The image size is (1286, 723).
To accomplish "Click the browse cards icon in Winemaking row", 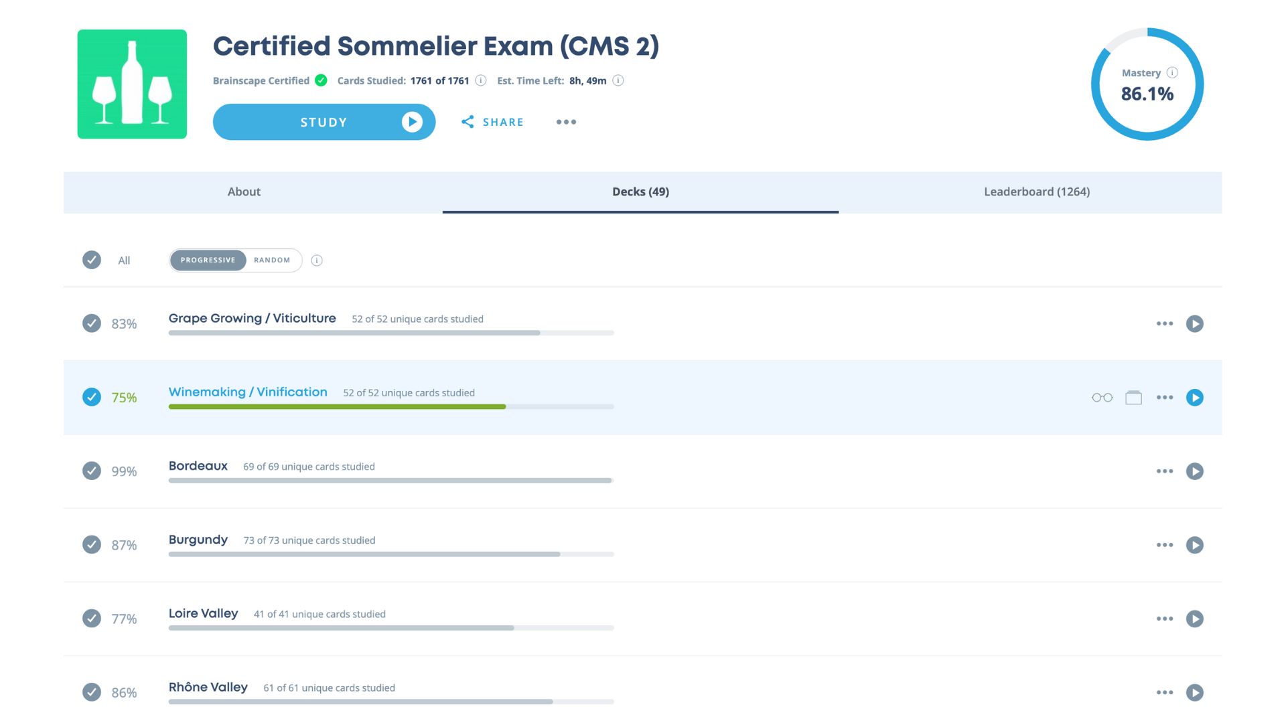I will (1133, 398).
